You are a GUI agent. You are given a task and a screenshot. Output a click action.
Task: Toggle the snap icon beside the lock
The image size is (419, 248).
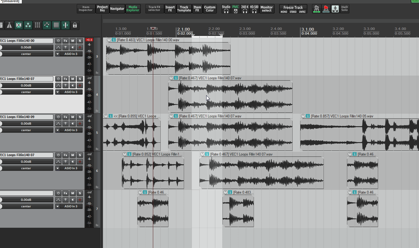point(66,25)
